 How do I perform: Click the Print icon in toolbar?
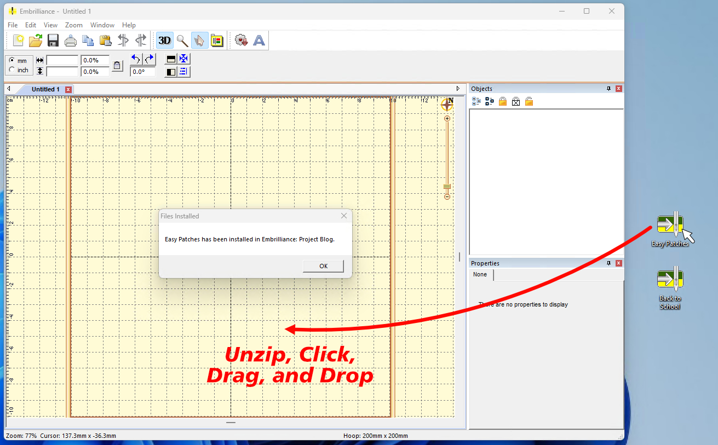click(71, 40)
